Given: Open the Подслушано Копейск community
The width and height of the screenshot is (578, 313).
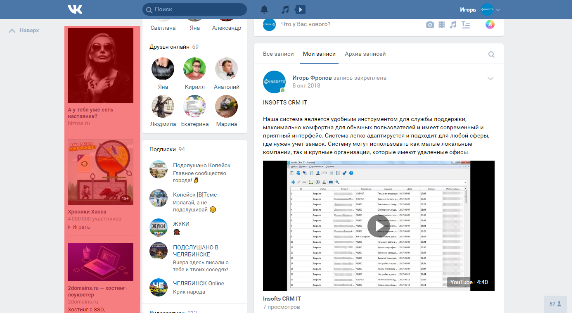Looking at the screenshot, I should [201, 165].
